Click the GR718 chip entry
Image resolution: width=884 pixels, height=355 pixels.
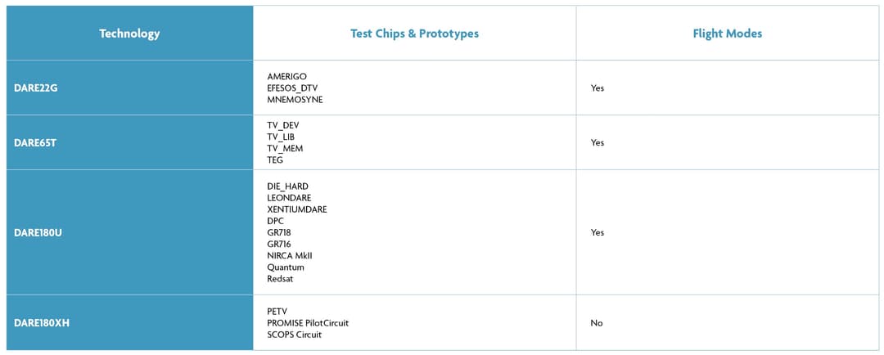(x=279, y=232)
